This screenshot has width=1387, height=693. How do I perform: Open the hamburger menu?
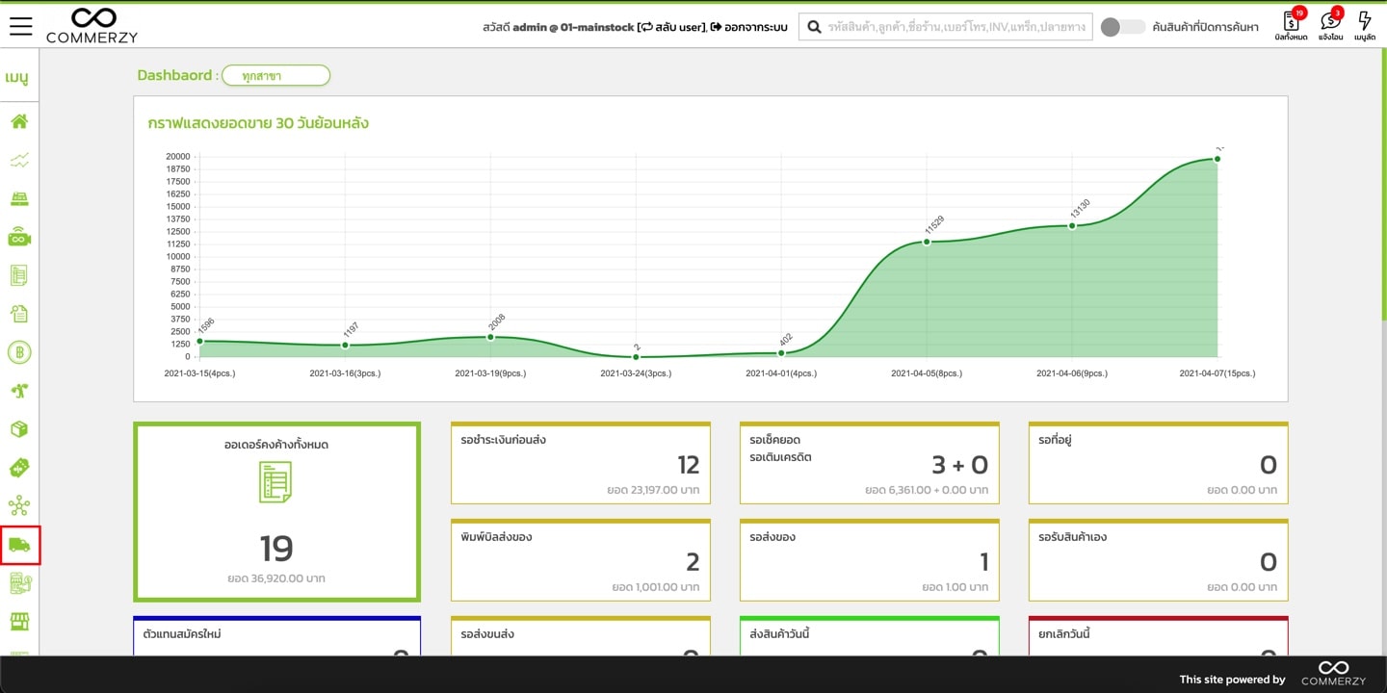20,26
